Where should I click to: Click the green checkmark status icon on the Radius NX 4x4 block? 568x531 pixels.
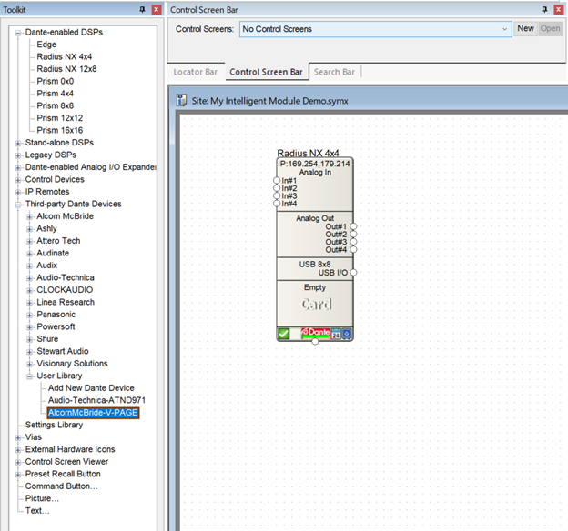(284, 334)
